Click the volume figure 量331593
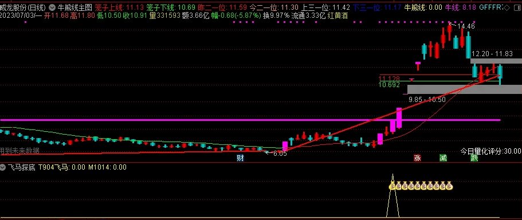The height and width of the screenshot is (220, 522). 164,15
